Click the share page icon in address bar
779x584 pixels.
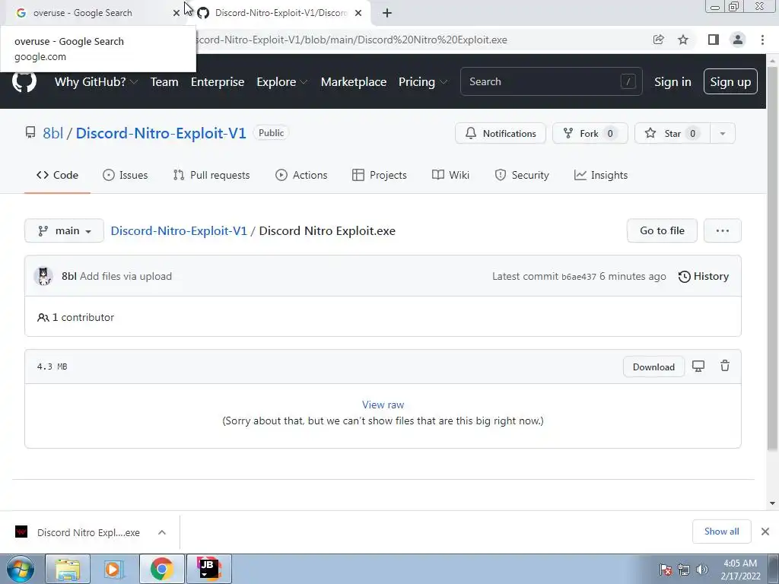(658, 40)
